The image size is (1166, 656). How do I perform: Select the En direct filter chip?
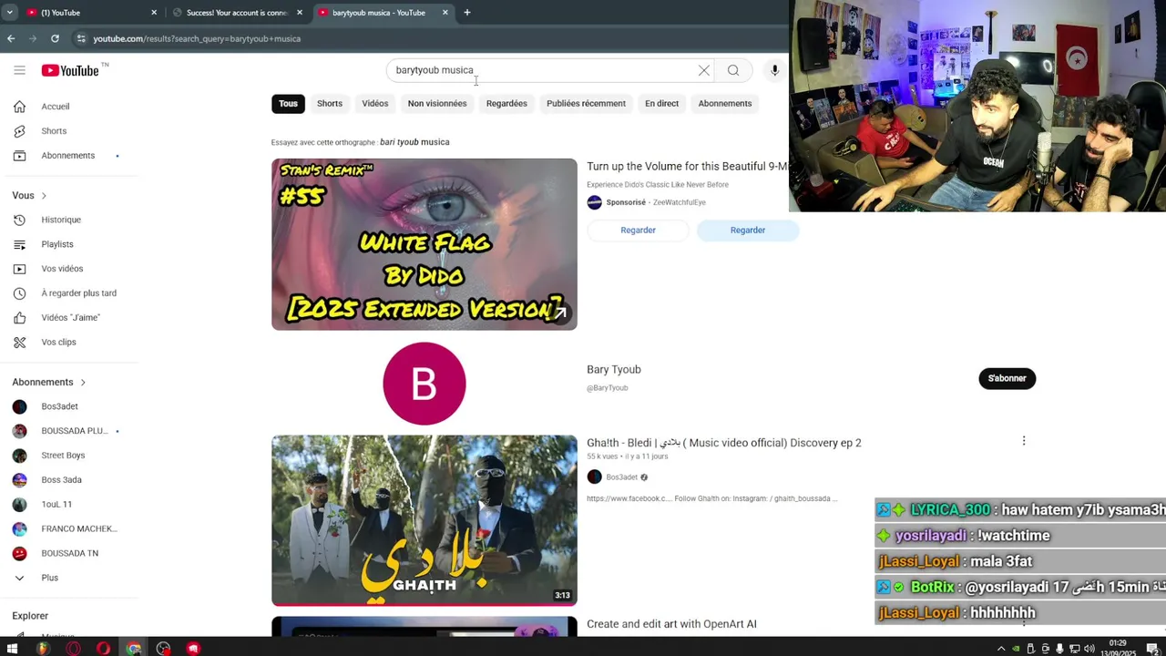[x=661, y=104]
